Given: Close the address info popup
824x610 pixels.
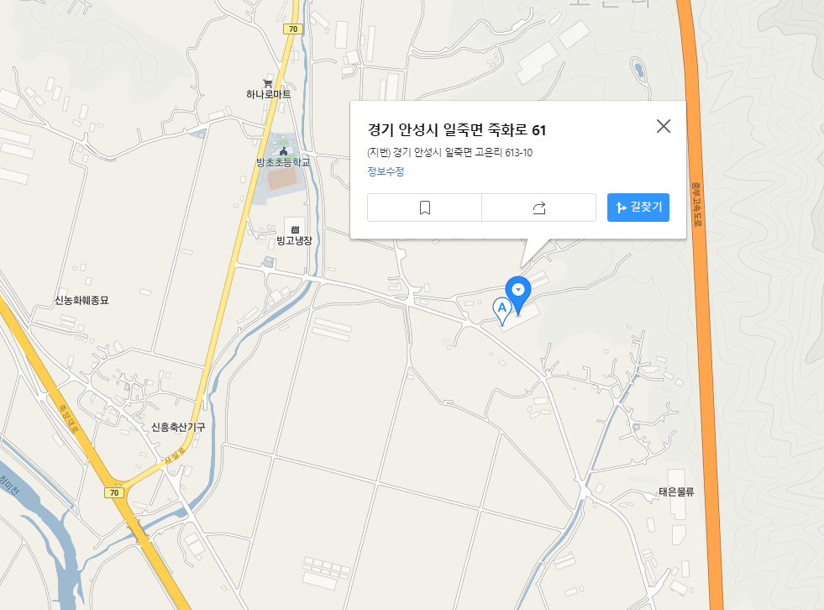Looking at the screenshot, I should pyautogui.click(x=664, y=126).
